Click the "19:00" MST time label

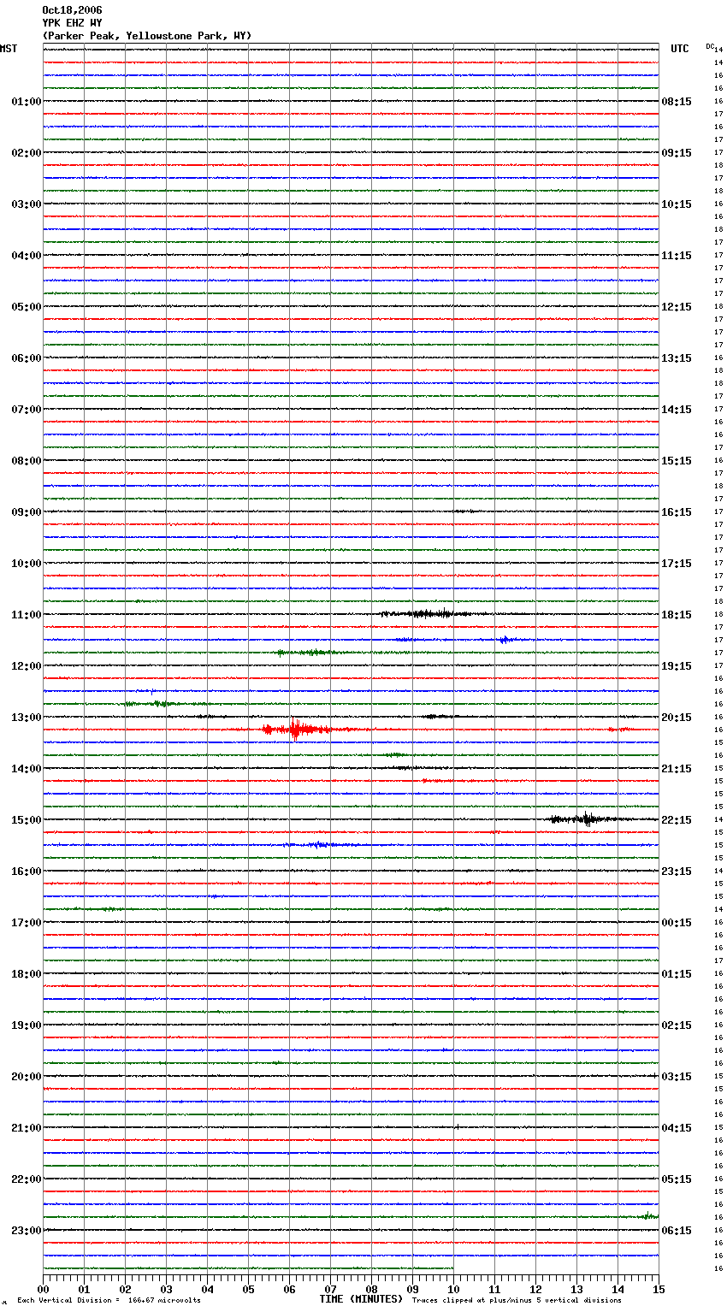click(26, 1025)
